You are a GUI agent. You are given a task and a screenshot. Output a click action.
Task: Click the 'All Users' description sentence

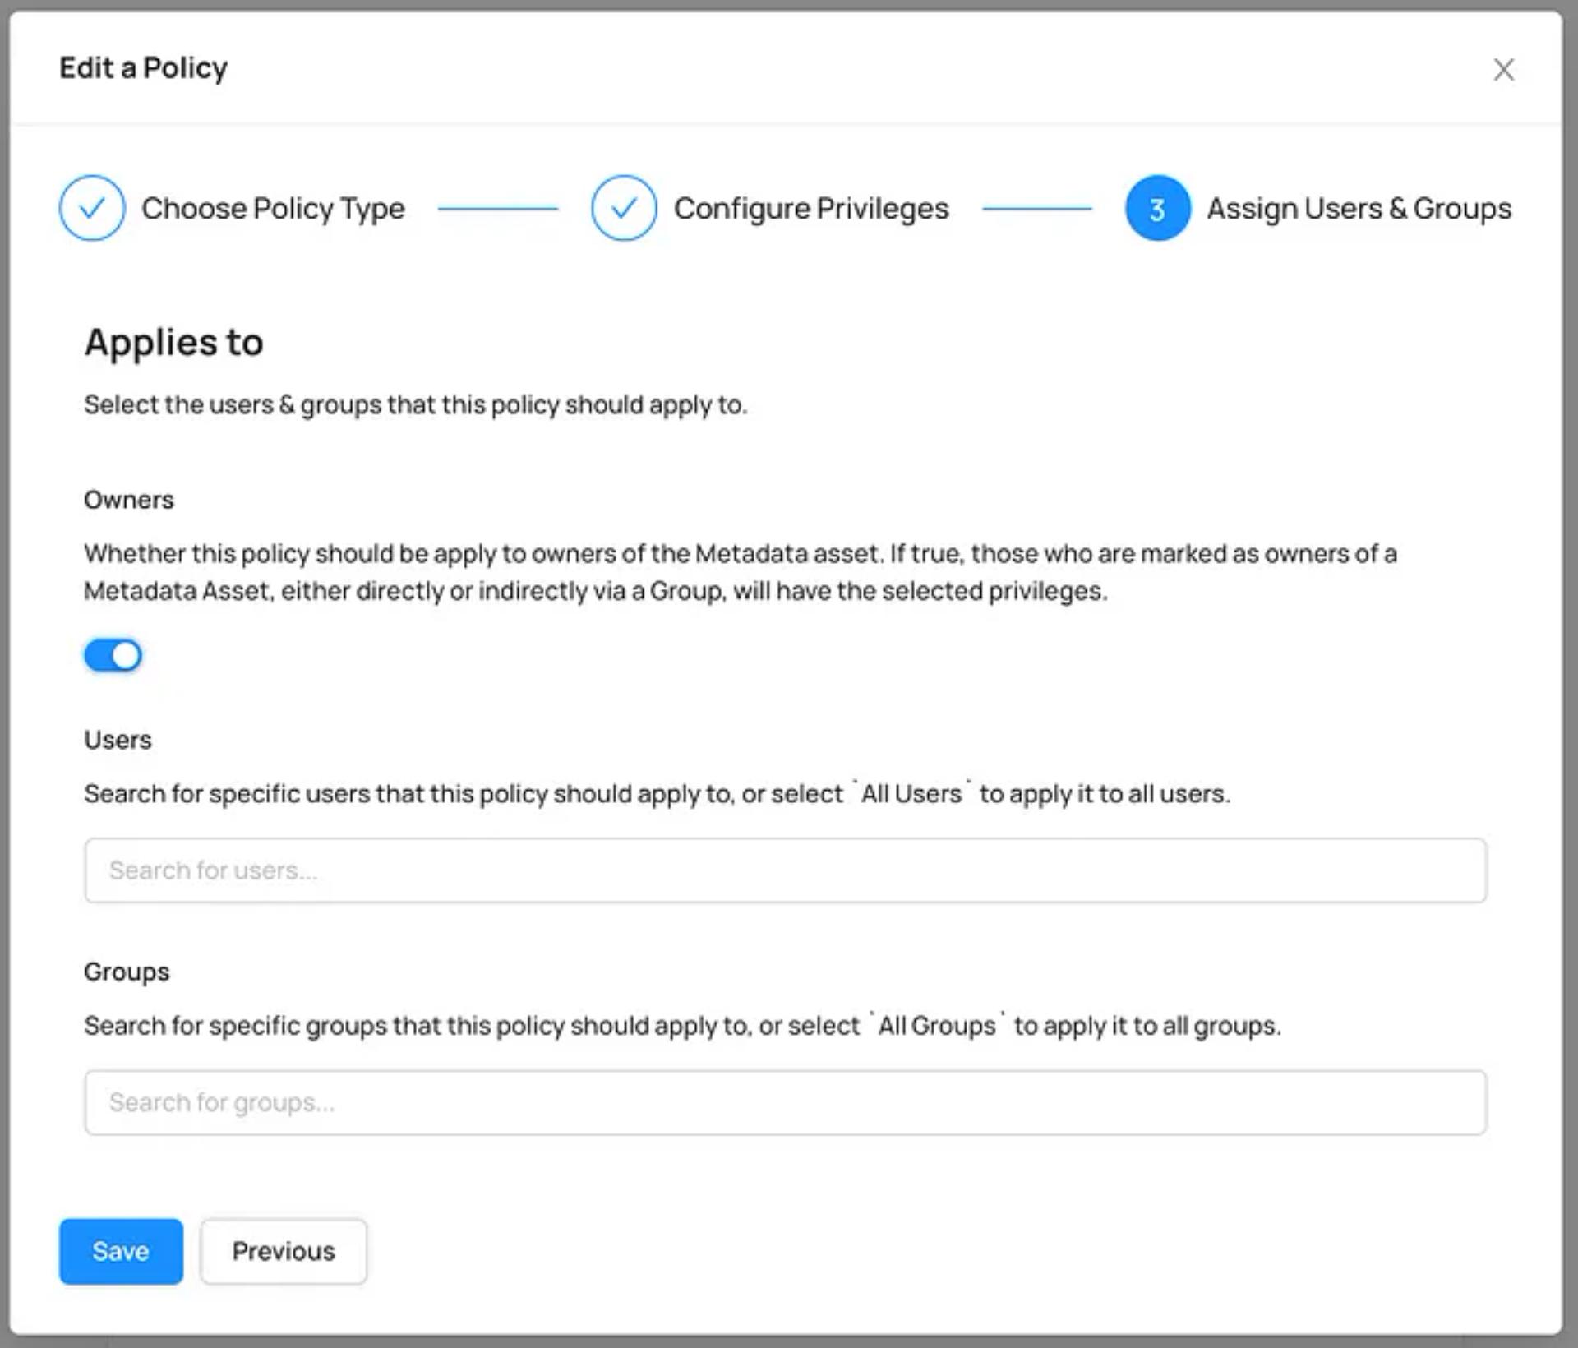(x=657, y=794)
